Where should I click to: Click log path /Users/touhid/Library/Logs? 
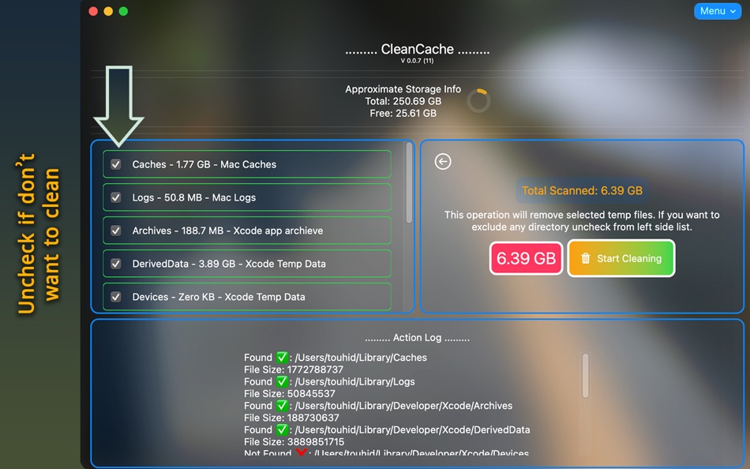[x=354, y=382]
